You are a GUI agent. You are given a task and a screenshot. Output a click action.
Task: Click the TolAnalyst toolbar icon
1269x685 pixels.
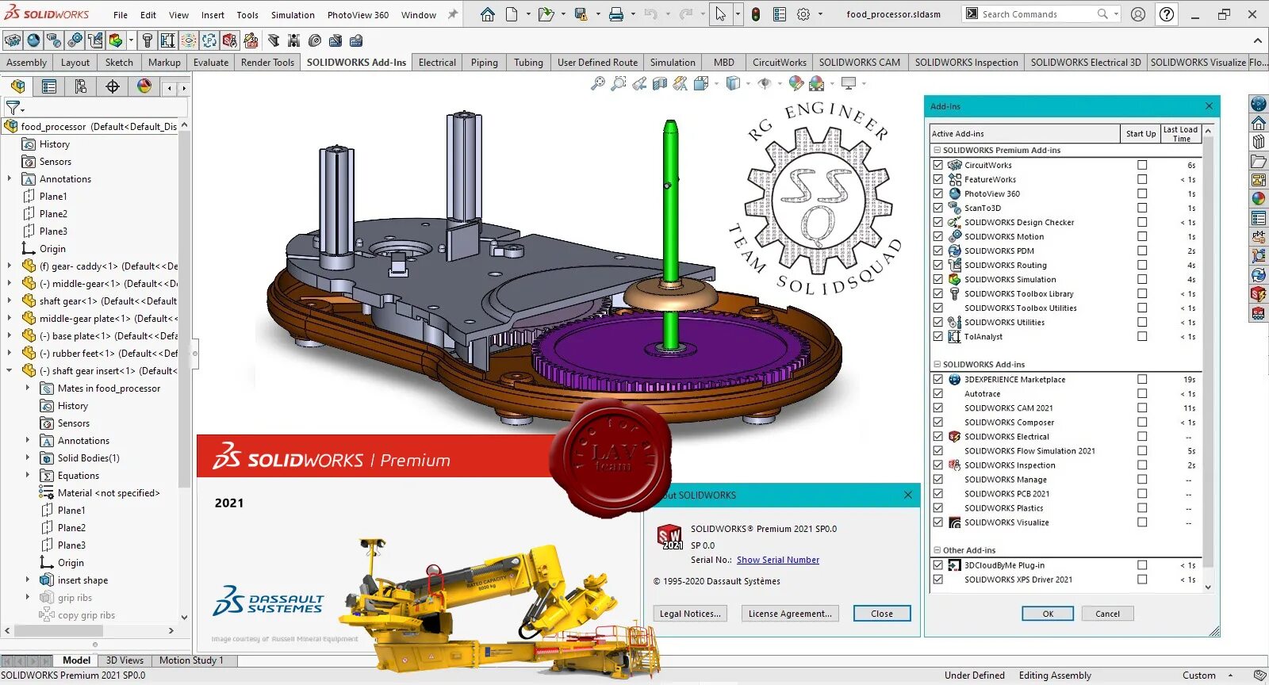click(x=167, y=40)
